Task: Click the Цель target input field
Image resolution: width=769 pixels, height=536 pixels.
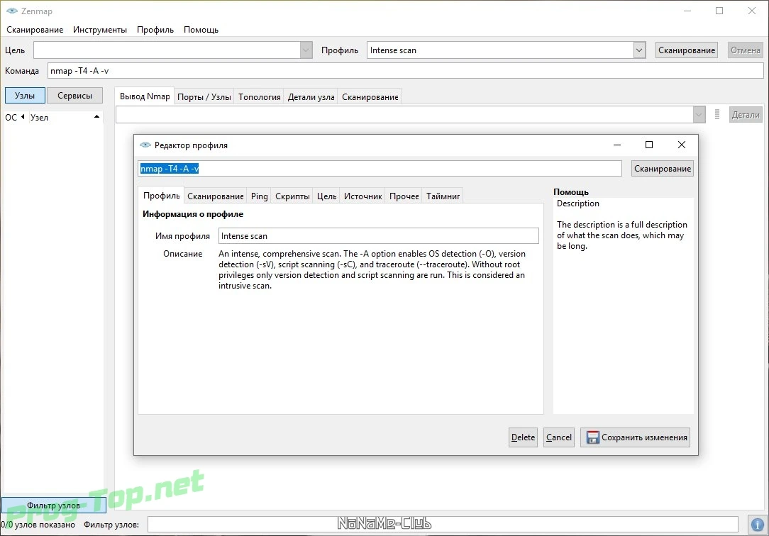Action: coord(167,50)
